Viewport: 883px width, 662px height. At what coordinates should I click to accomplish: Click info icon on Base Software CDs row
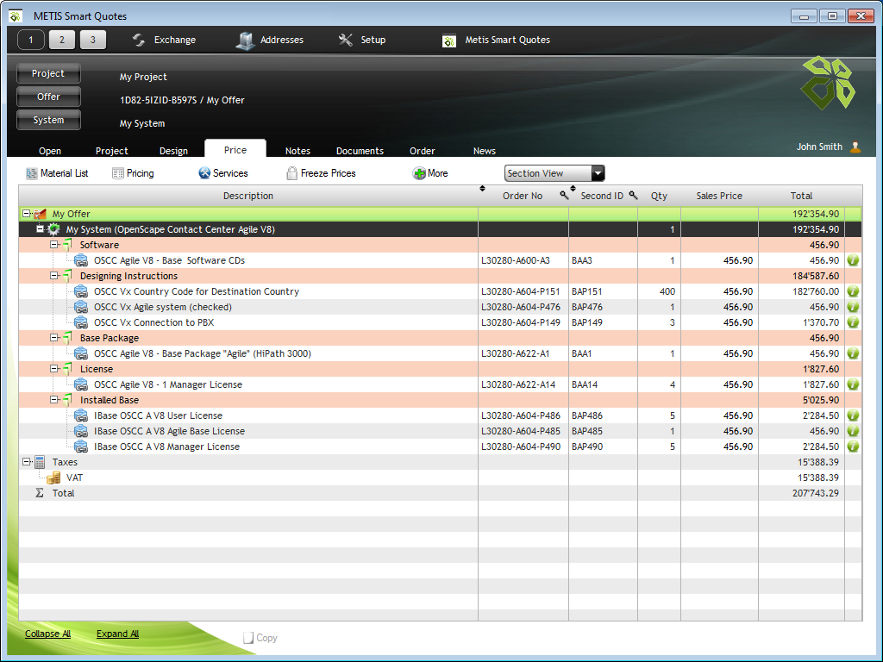coord(853,260)
